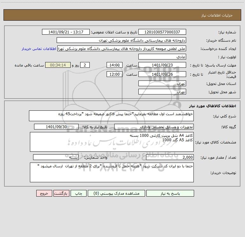Image resolution: width=245 pixels, height=237 pixels.
Task: Click buyer organization name field
Action: [x=121, y=40]
